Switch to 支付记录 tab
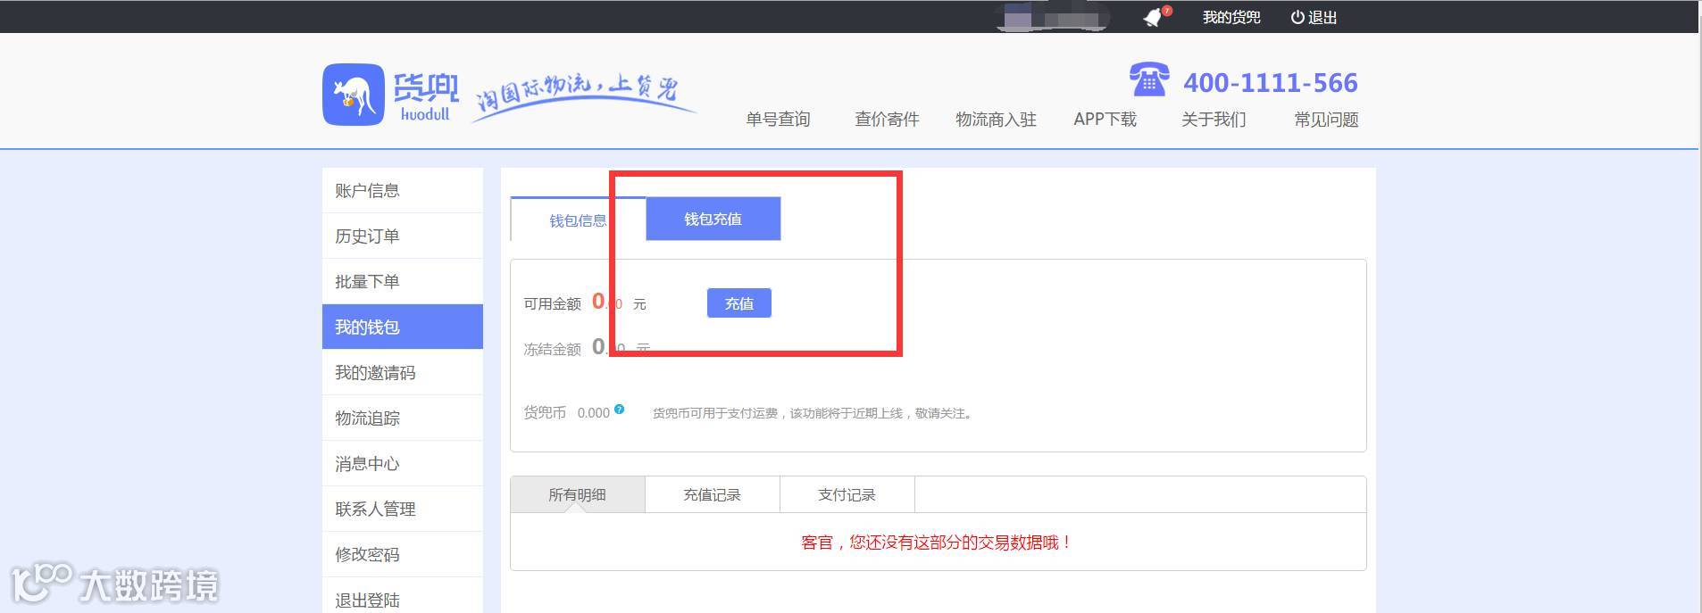Image resolution: width=1702 pixels, height=613 pixels. coord(847,494)
